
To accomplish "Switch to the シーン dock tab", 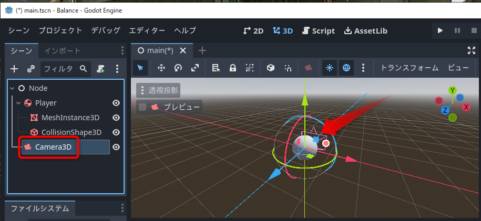I will click(22, 50).
